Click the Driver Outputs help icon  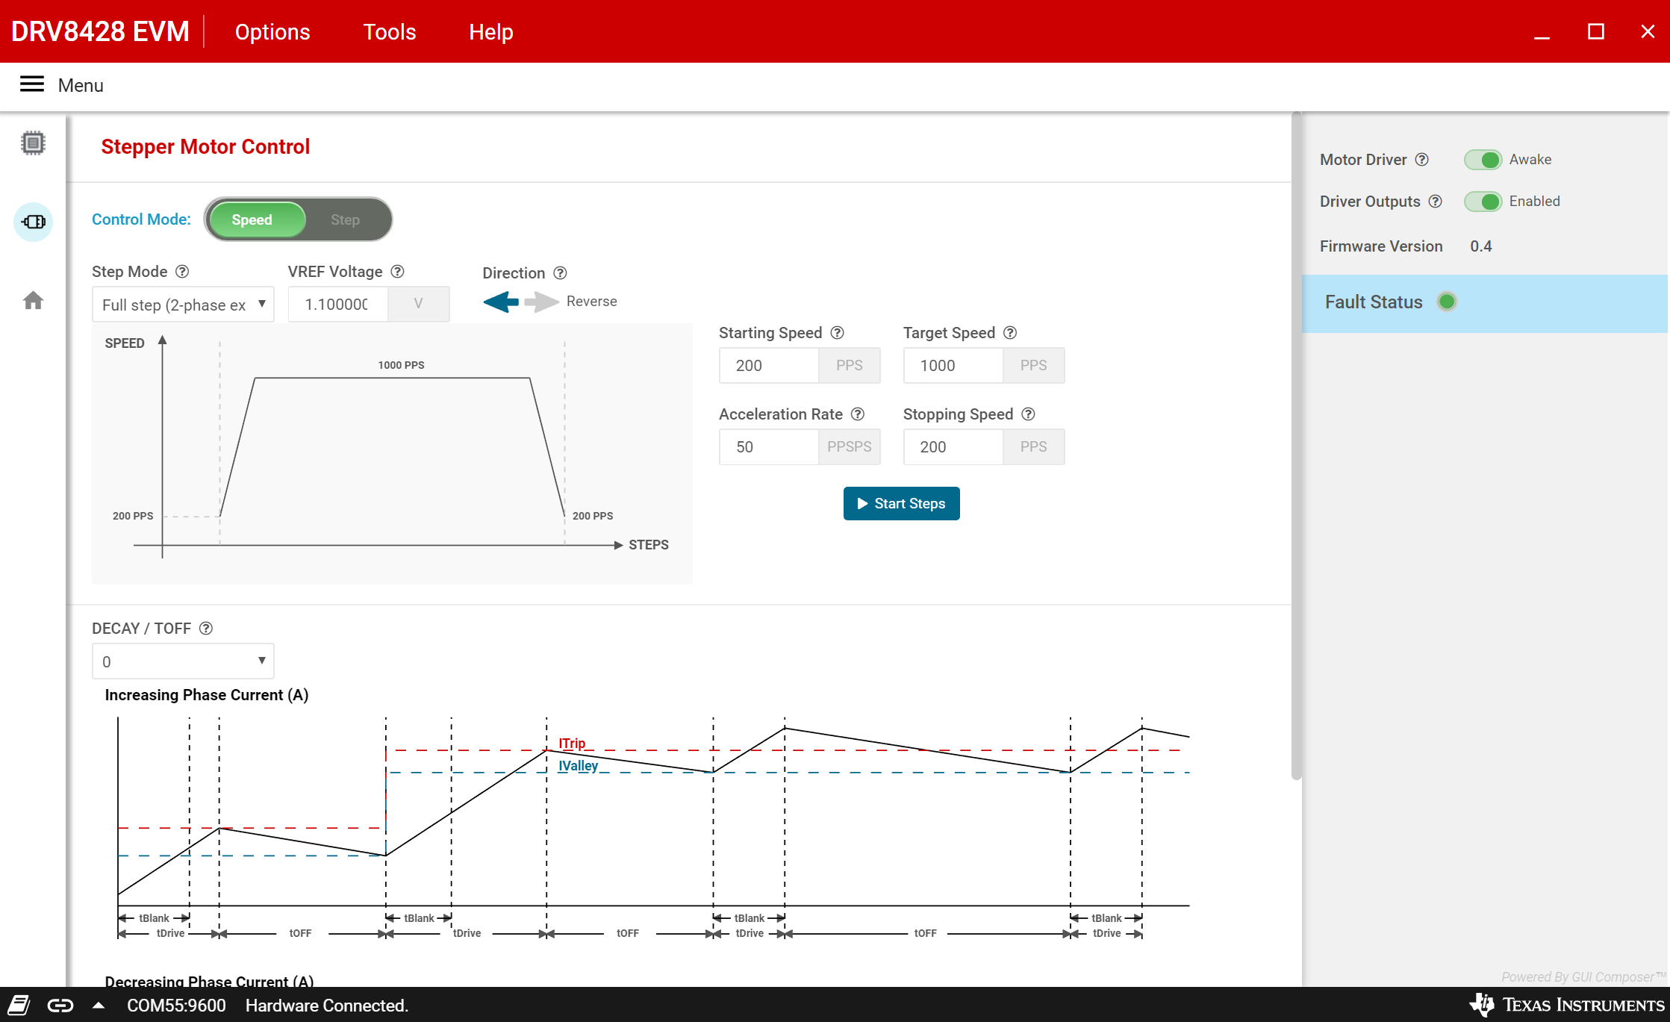[1436, 202]
